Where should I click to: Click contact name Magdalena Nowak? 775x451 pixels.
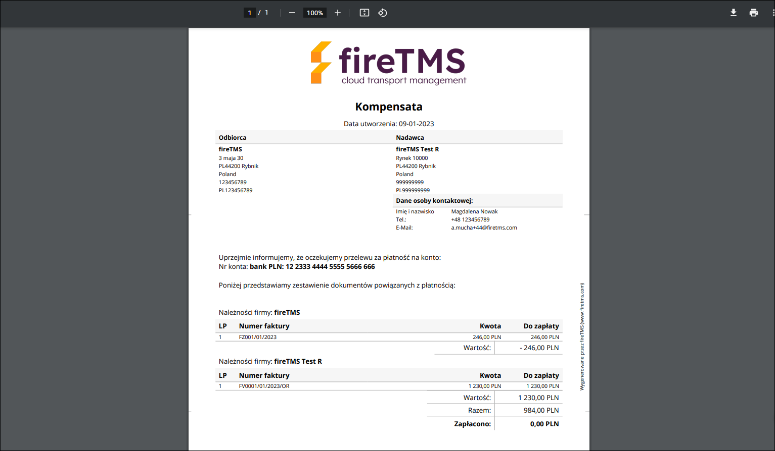(x=475, y=211)
